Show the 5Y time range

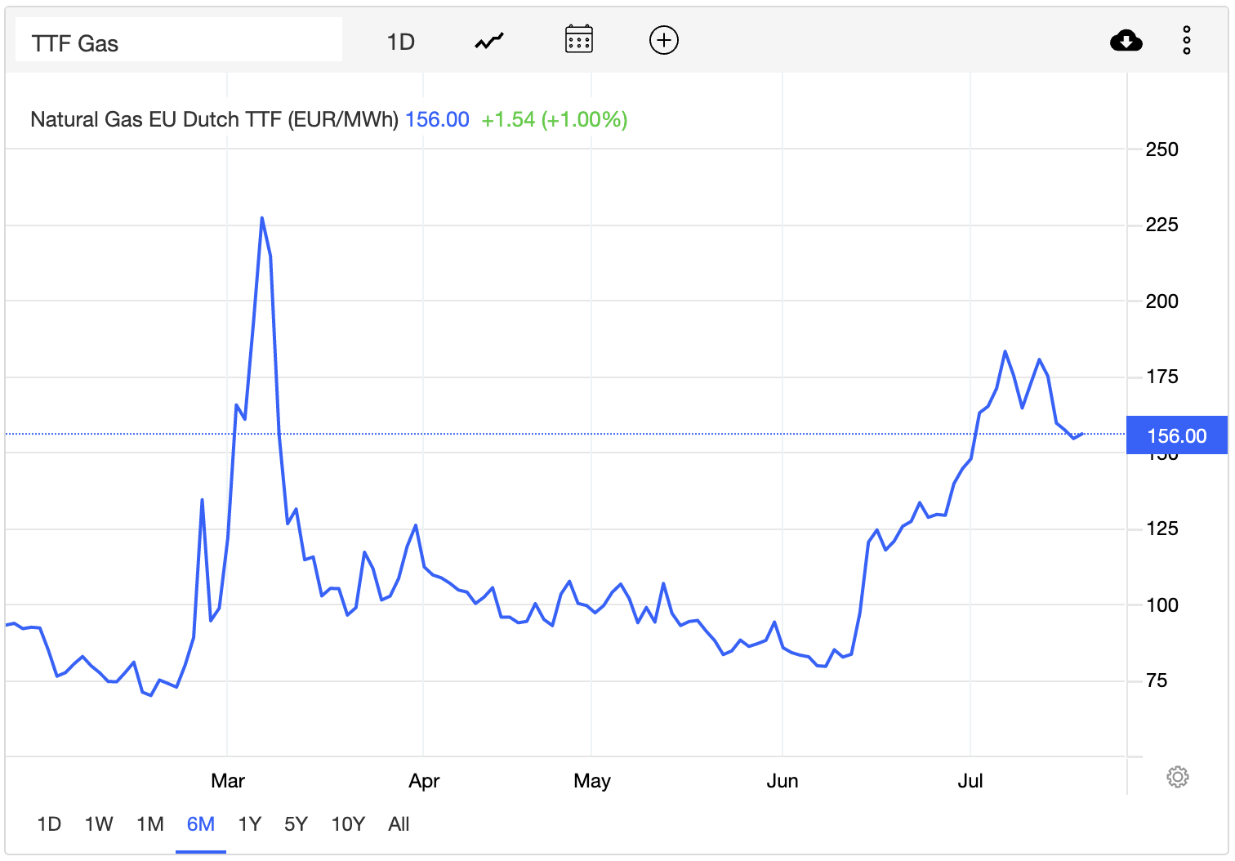coord(296,824)
